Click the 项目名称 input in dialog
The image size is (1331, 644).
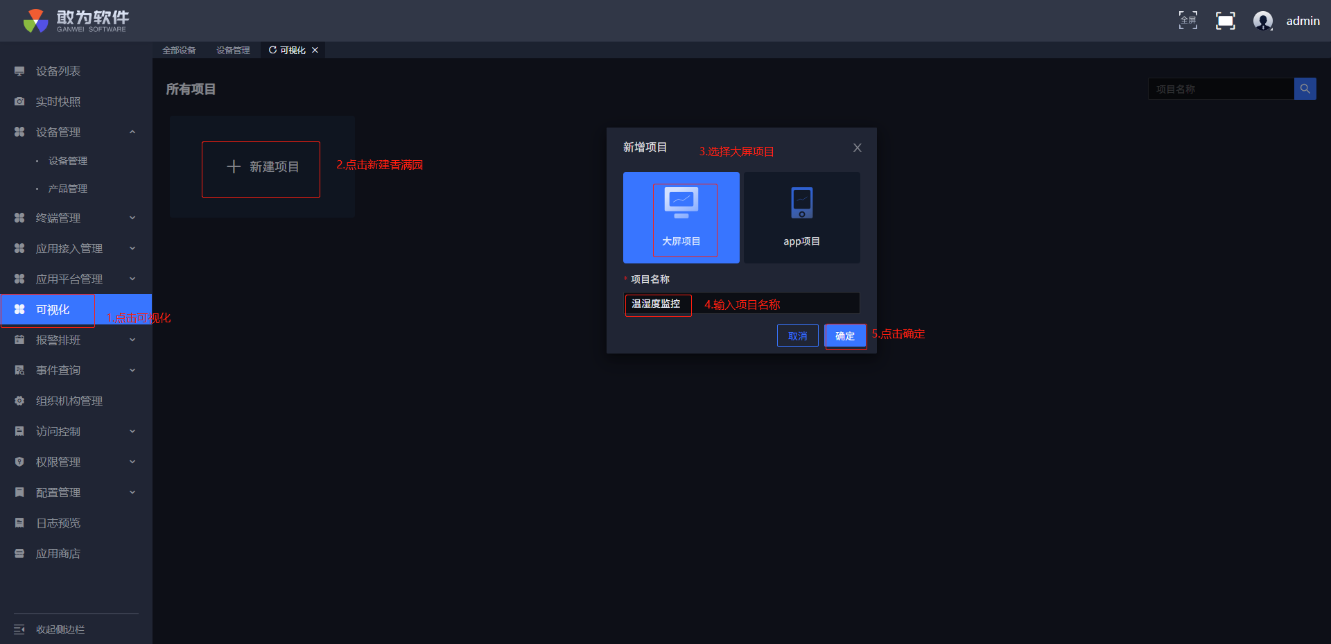(x=742, y=304)
